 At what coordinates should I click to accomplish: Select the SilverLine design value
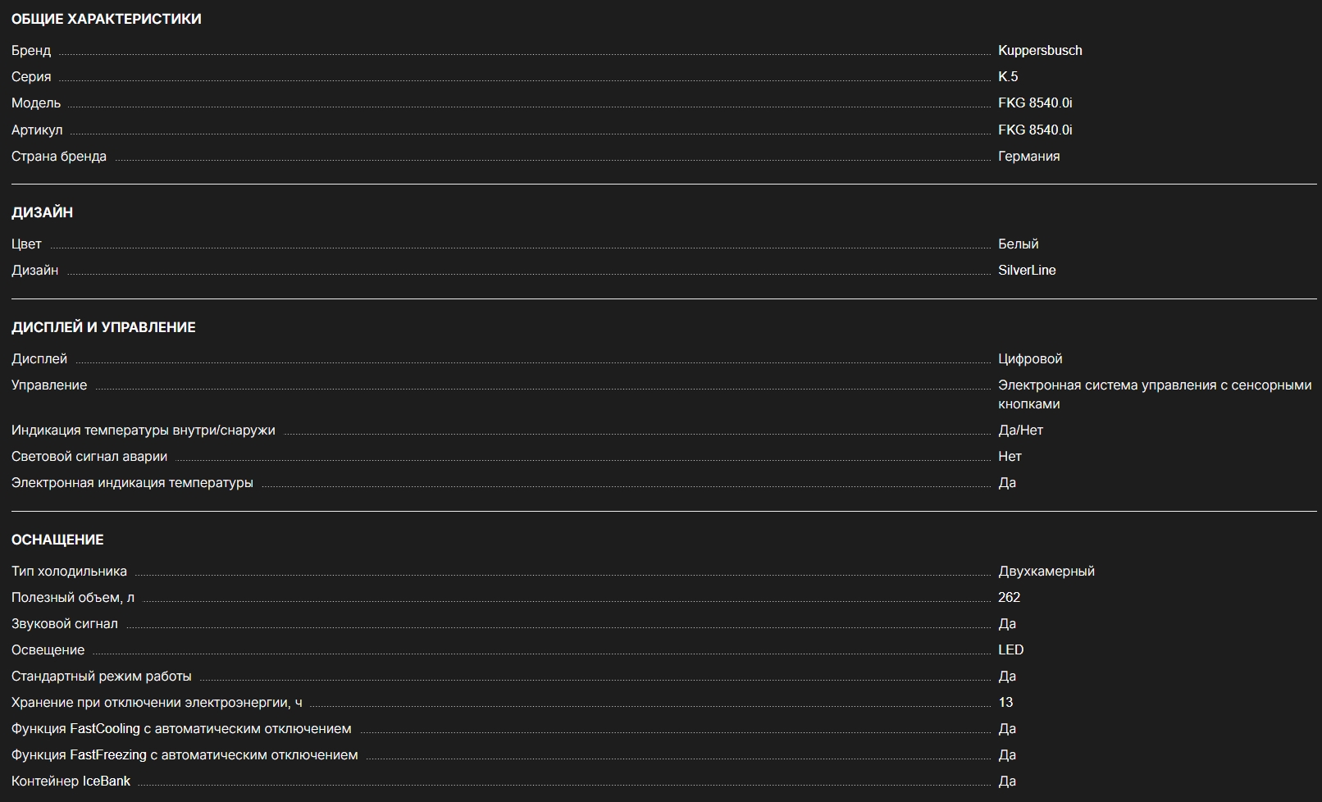[x=1026, y=271]
